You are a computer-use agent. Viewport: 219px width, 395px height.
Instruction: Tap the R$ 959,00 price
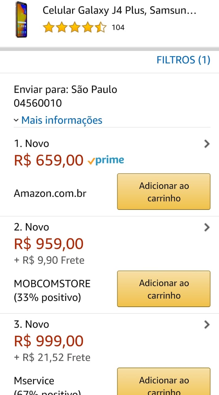point(49,244)
